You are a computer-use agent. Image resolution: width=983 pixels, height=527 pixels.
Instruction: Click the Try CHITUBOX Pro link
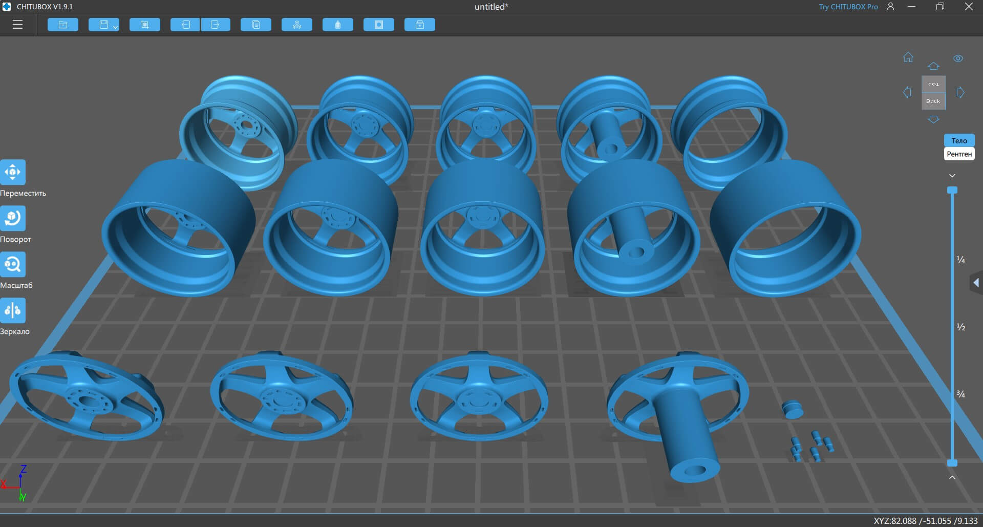[848, 7]
